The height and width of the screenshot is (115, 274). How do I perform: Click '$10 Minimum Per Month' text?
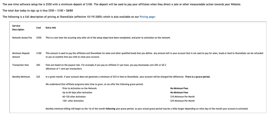[x=182, y=96]
